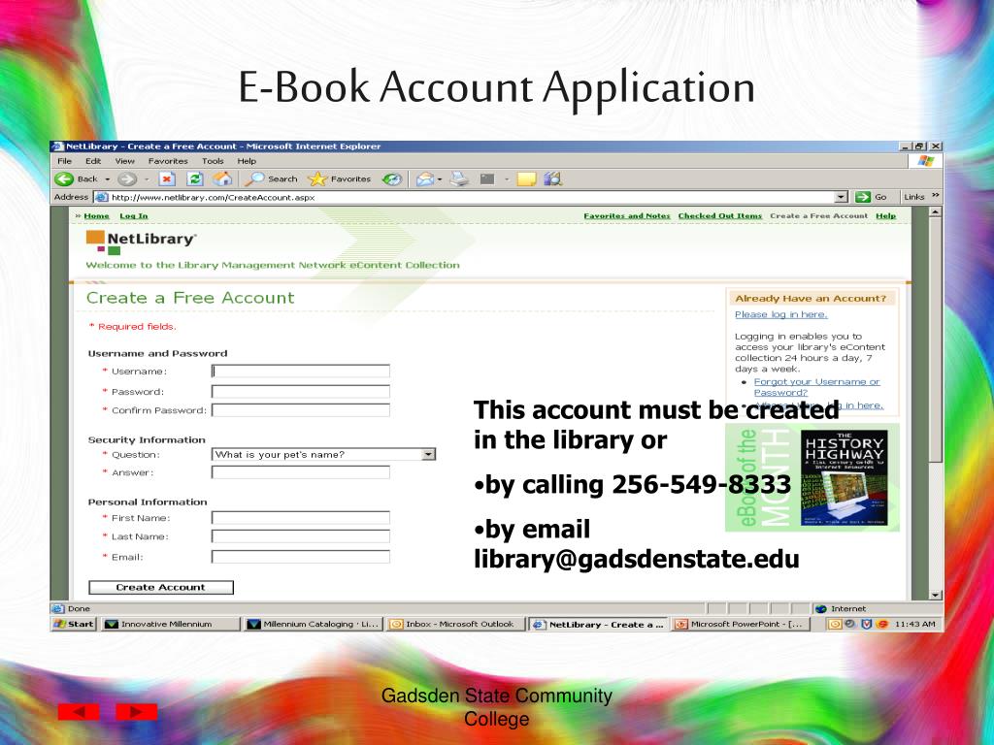This screenshot has height=745, width=994.
Task: Click the red next slide arrow
Action: (x=136, y=712)
